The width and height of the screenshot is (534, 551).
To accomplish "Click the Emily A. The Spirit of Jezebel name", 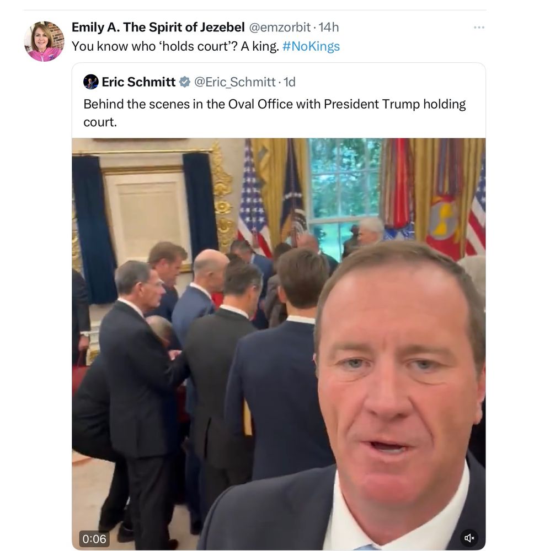I will 158,27.
